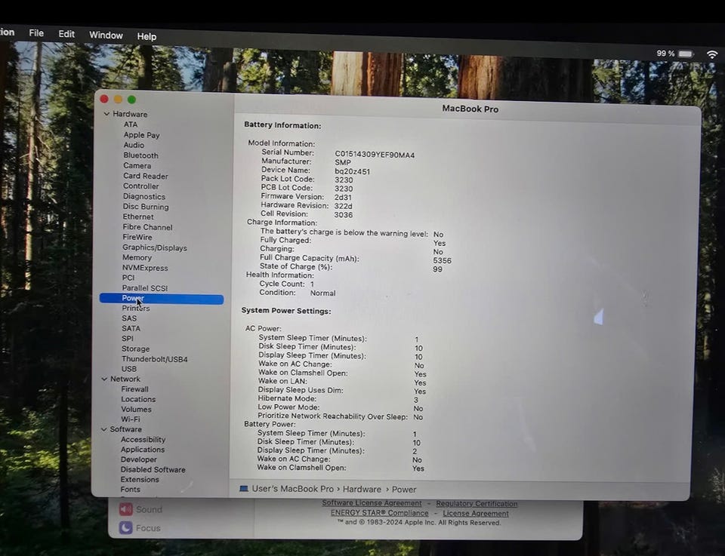Select Fibre Channel in the sidebar

click(x=147, y=227)
